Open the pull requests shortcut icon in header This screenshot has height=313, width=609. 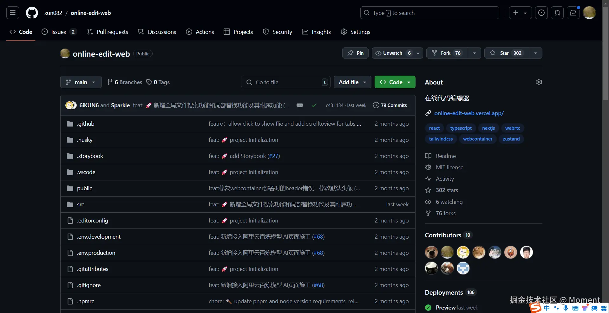coord(557,13)
